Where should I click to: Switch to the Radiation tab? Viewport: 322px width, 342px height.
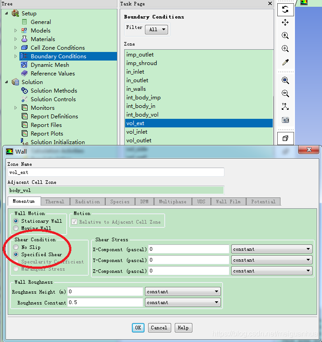coord(88,201)
